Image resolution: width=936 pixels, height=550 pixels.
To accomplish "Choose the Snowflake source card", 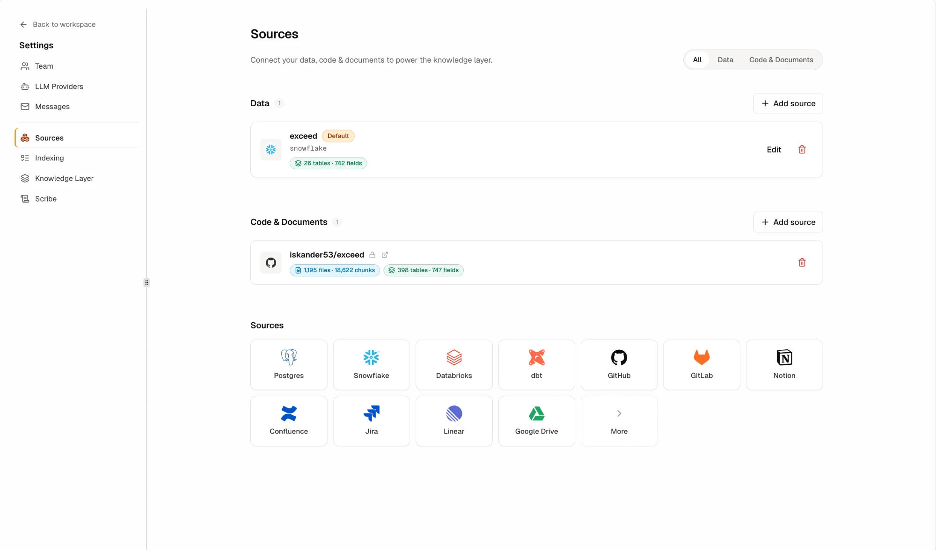I will click(x=372, y=365).
